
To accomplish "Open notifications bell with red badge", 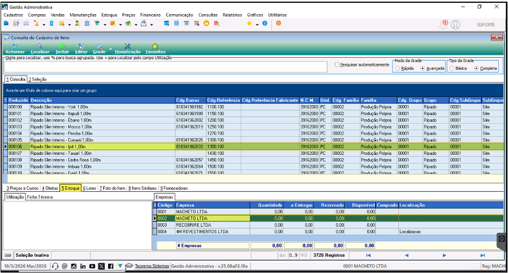I will pos(443,25).
